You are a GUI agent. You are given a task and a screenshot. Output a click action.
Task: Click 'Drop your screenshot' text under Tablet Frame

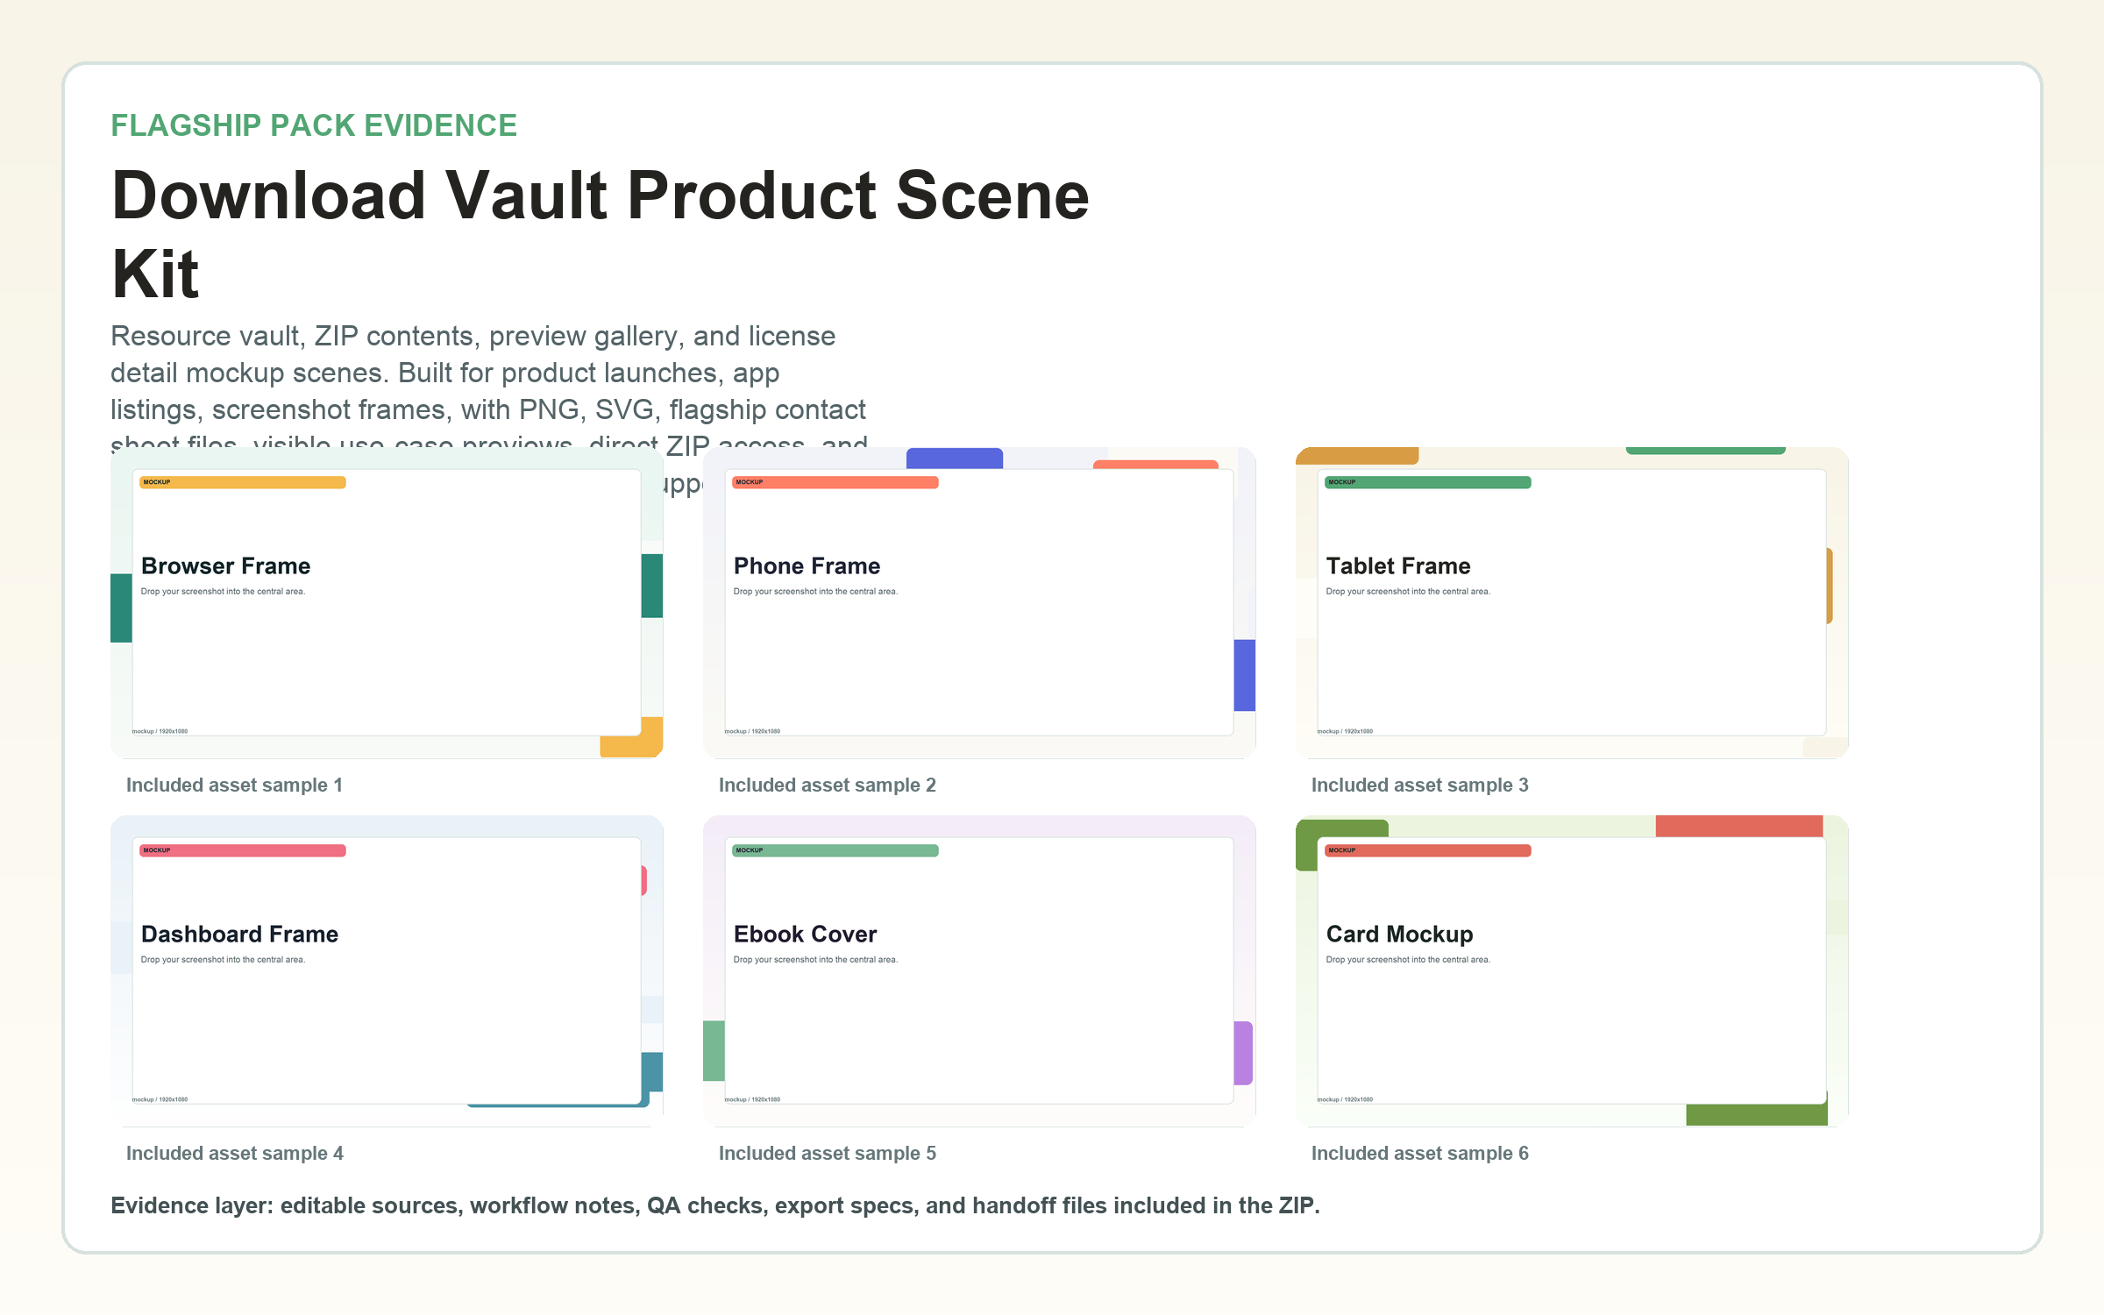pos(1408,592)
